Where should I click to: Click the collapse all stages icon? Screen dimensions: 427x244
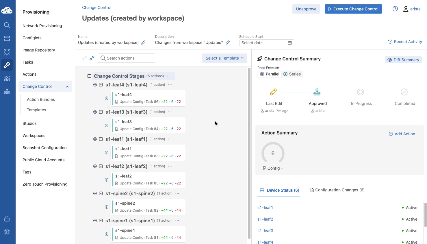(x=92, y=58)
